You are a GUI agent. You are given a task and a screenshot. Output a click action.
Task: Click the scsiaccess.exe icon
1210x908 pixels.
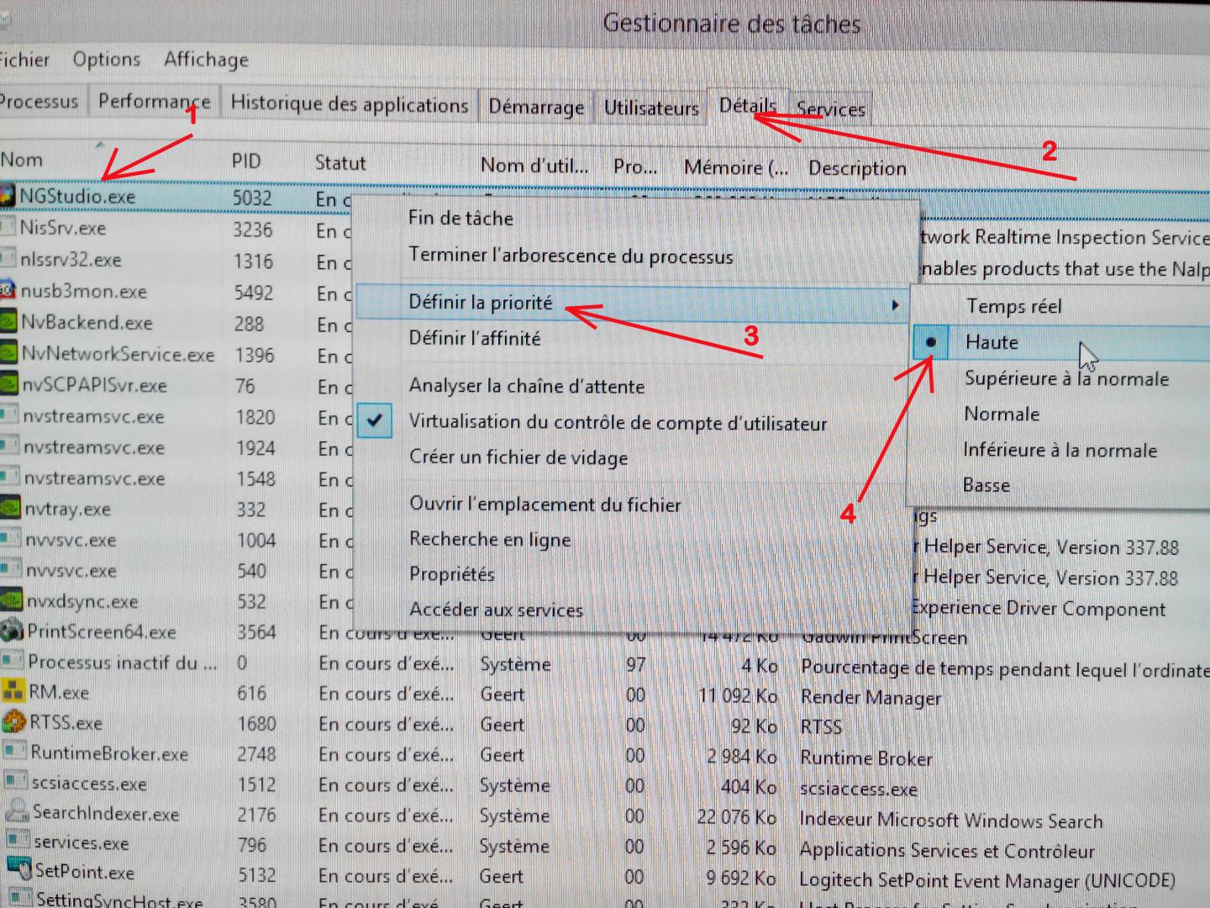pyautogui.click(x=16, y=781)
